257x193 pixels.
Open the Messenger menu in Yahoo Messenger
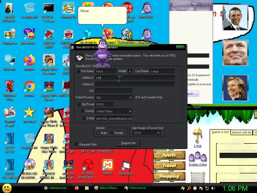pyautogui.click(x=178, y=8)
